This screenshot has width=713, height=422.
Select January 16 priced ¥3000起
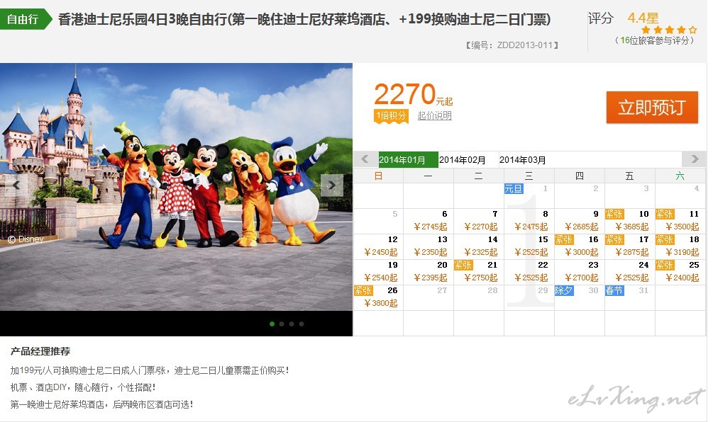pos(580,246)
